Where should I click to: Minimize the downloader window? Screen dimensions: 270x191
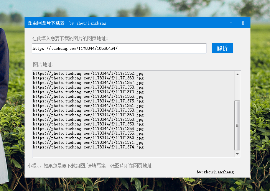(230, 23)
